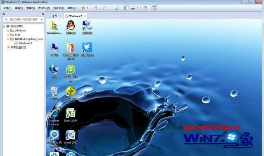Open the 编辑(E) menu
Screen dimensions: 264x156
19,8
